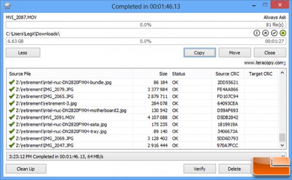292x180 pixels.
Task: Click green check beside motherboard2.jpg row
Action: (x=12, y=110)
